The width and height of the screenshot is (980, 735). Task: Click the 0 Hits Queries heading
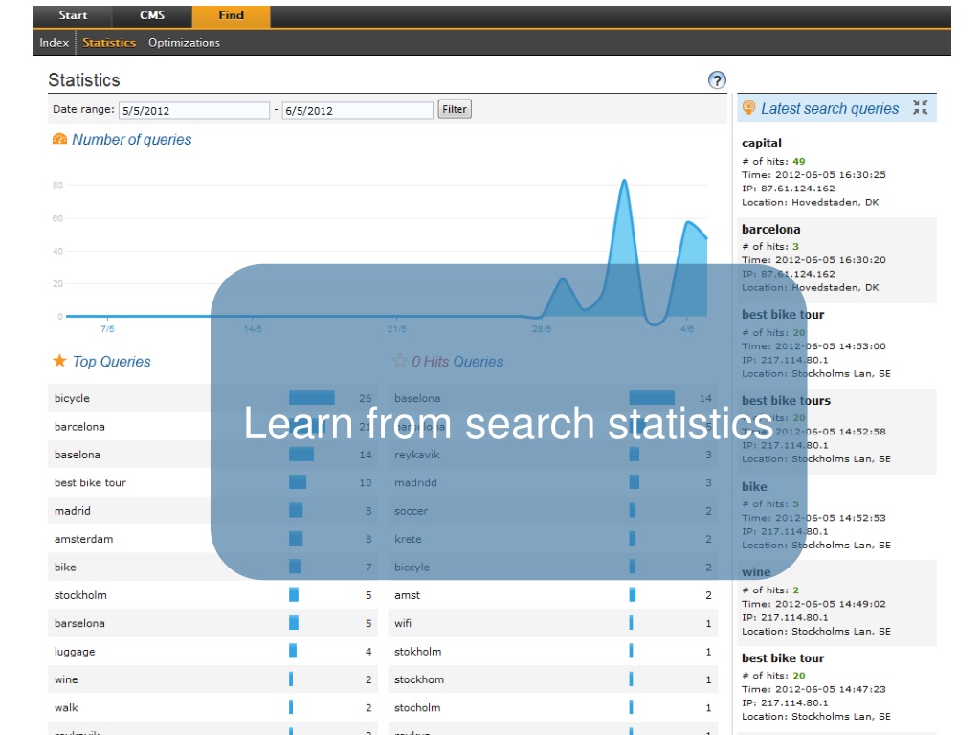coord(457,361)
